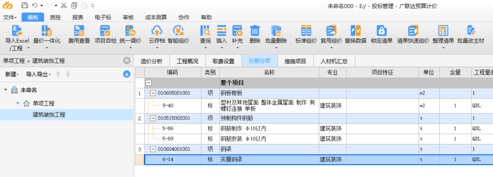Switch to the 报表 ribbon tab
Screen dimensions: 493x177
pyautogui.click(x=78, y=17)
